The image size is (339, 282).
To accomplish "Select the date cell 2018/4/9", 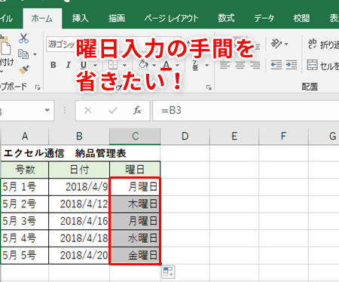I will (79, 187).
